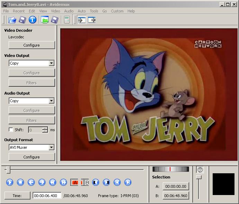The width and height of the screenshot is (239, 204).
Task: Click the timeline seek slider handle
Action: click(8, 170)
